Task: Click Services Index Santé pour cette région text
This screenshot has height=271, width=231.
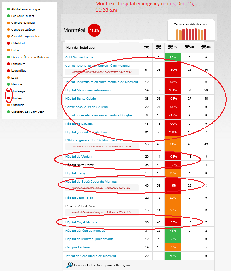Action: pyautogui.click(x=103, y=265)
